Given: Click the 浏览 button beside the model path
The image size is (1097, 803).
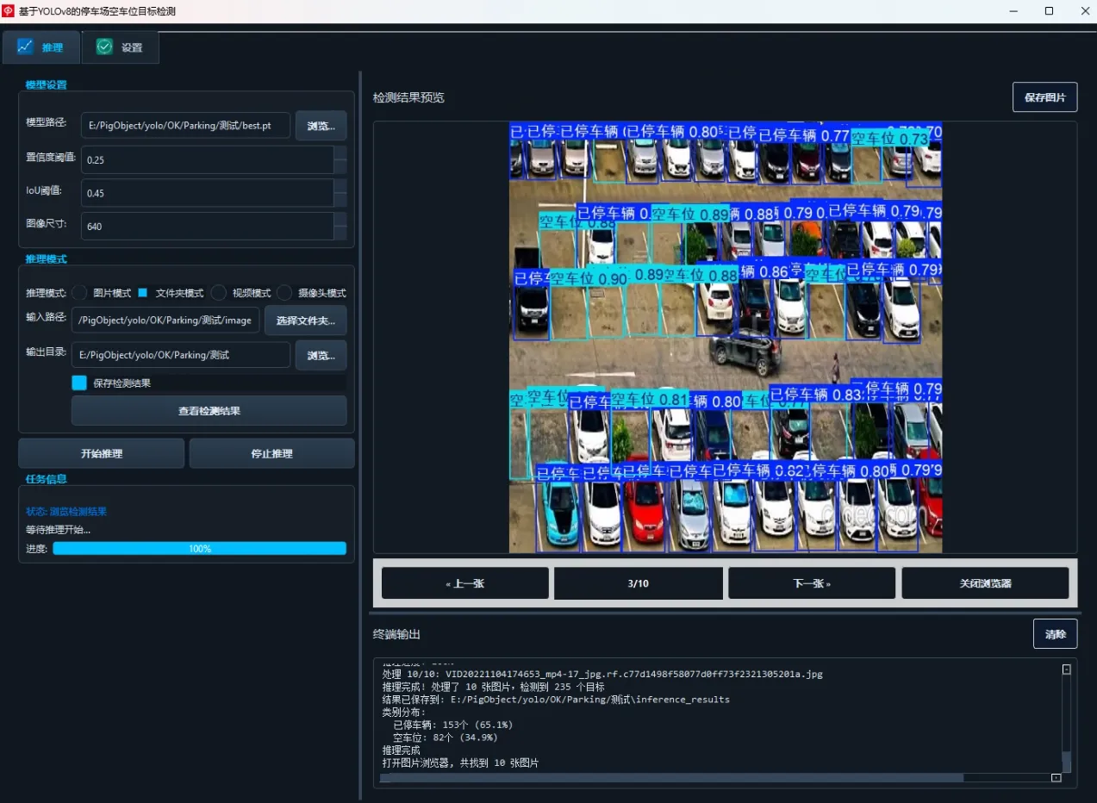Looking at the screenshot, I should pos(321,126).
